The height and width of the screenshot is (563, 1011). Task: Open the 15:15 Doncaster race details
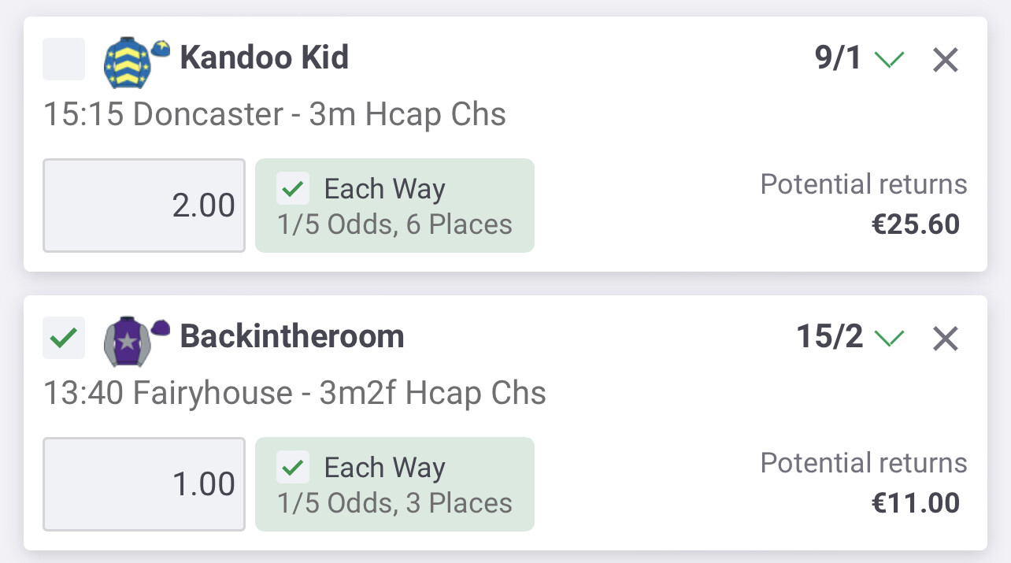(x=275, y=115)
